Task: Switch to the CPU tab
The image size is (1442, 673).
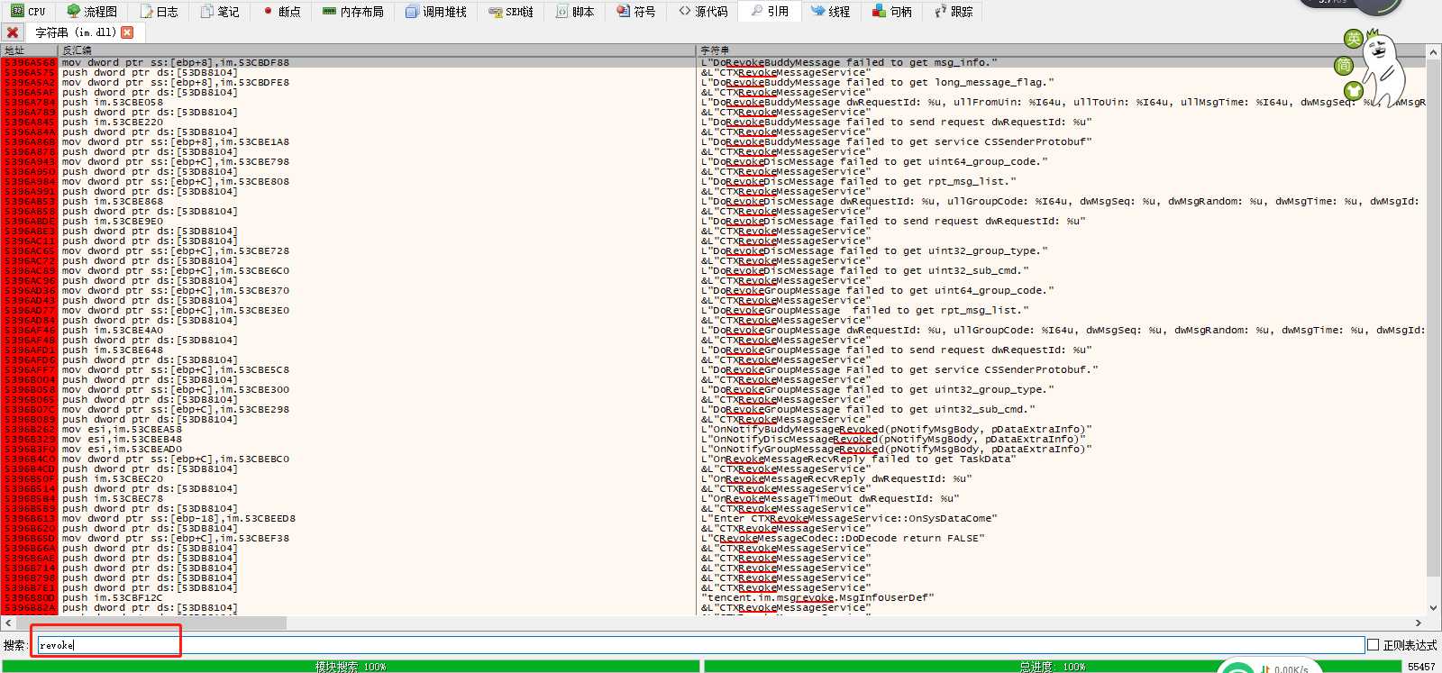Action: (x=28, y=12)
